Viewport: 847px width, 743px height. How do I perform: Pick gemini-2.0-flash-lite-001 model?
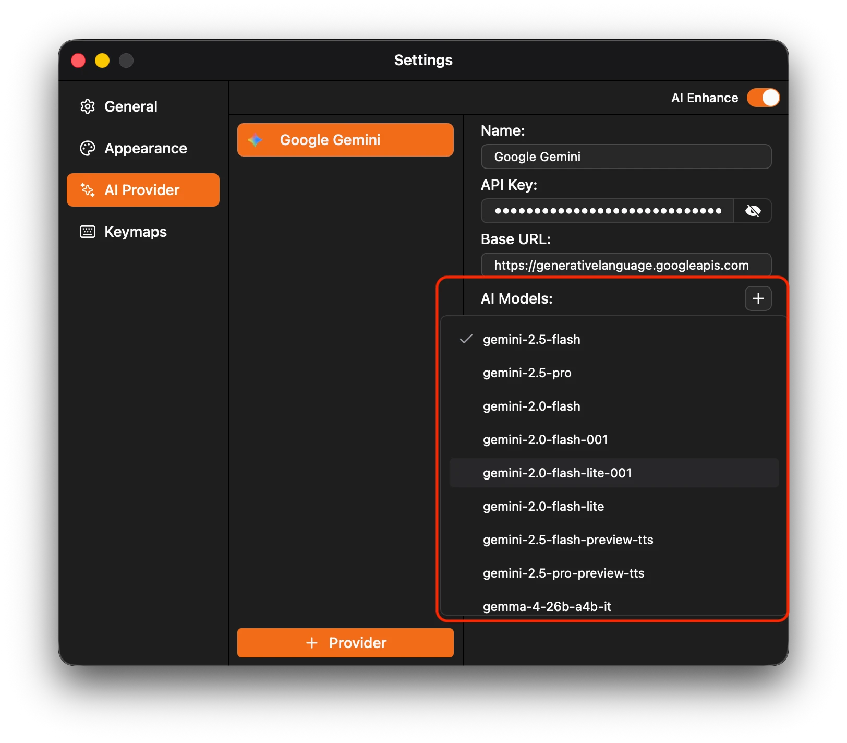[614, 473]
